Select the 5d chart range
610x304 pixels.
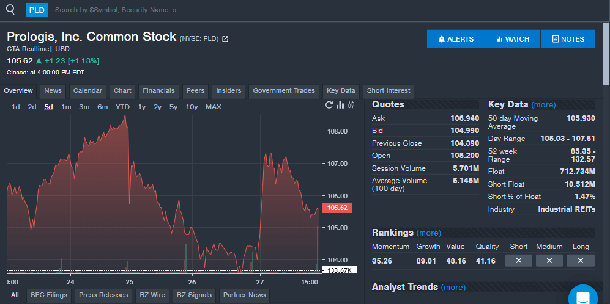point(48,107)
